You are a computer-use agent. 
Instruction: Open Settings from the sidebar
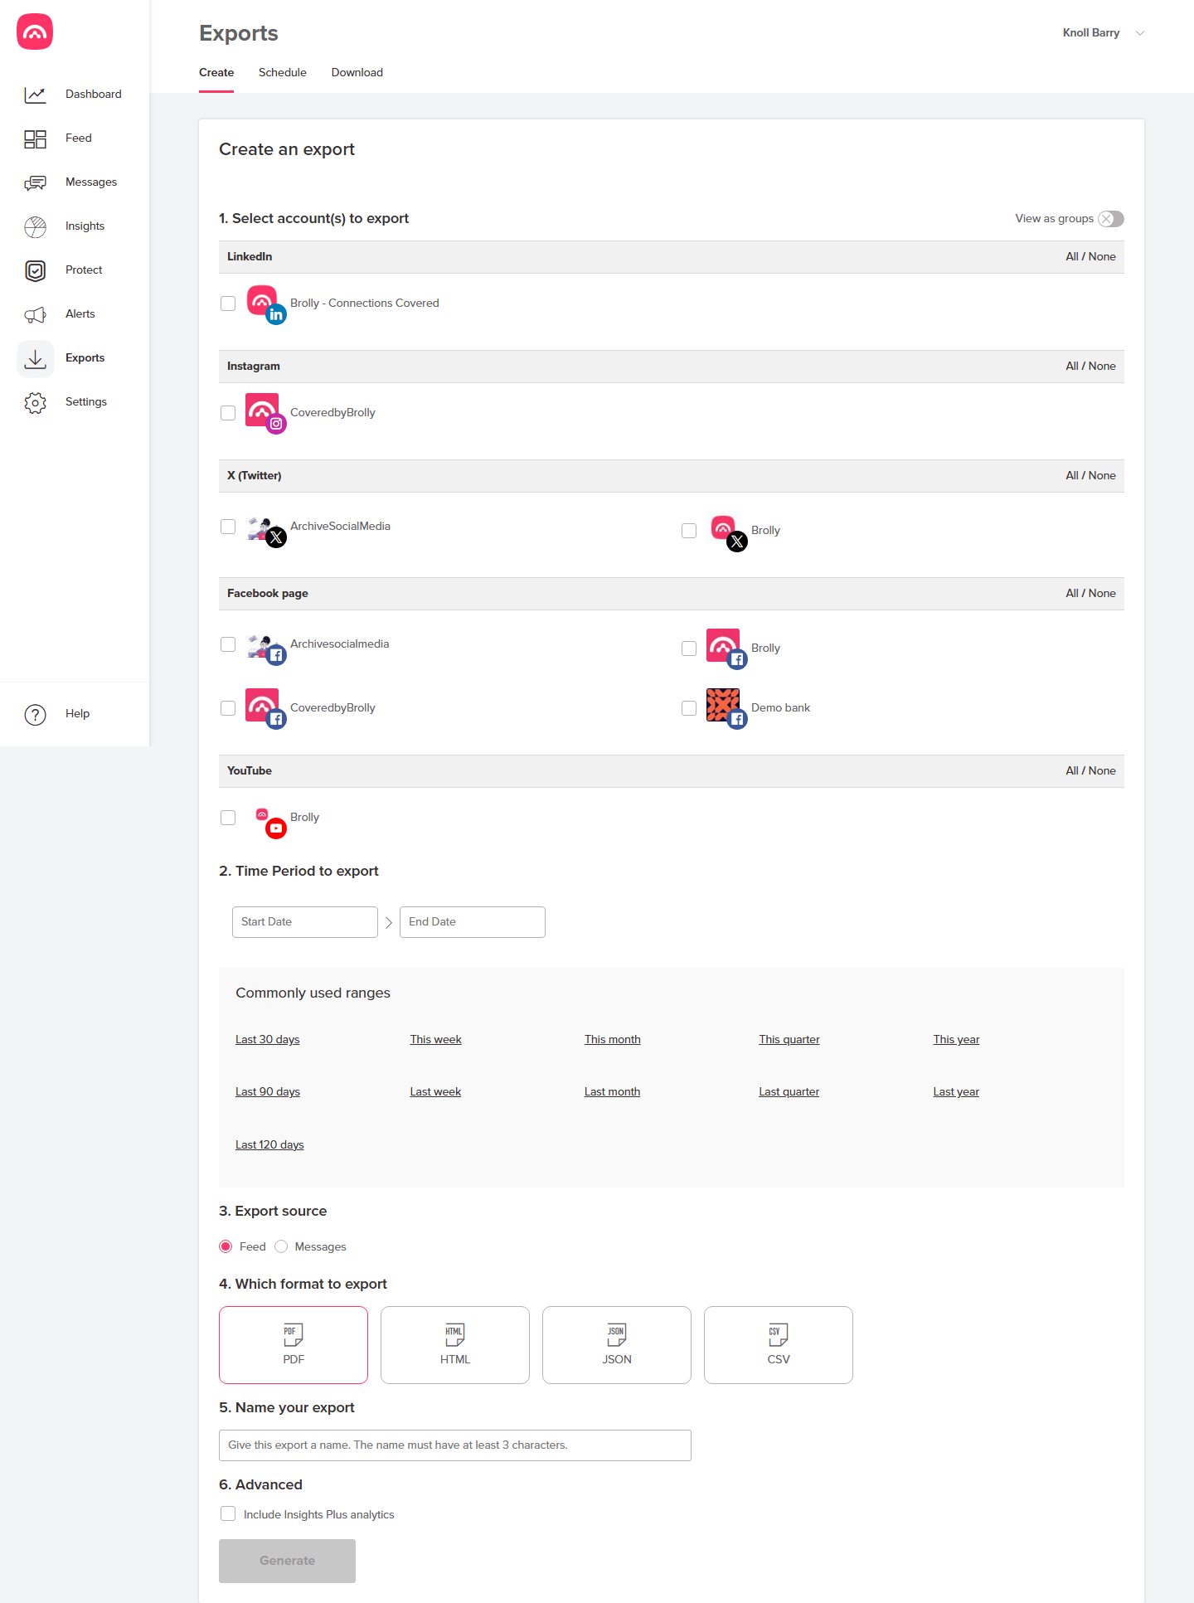point(86,402)
